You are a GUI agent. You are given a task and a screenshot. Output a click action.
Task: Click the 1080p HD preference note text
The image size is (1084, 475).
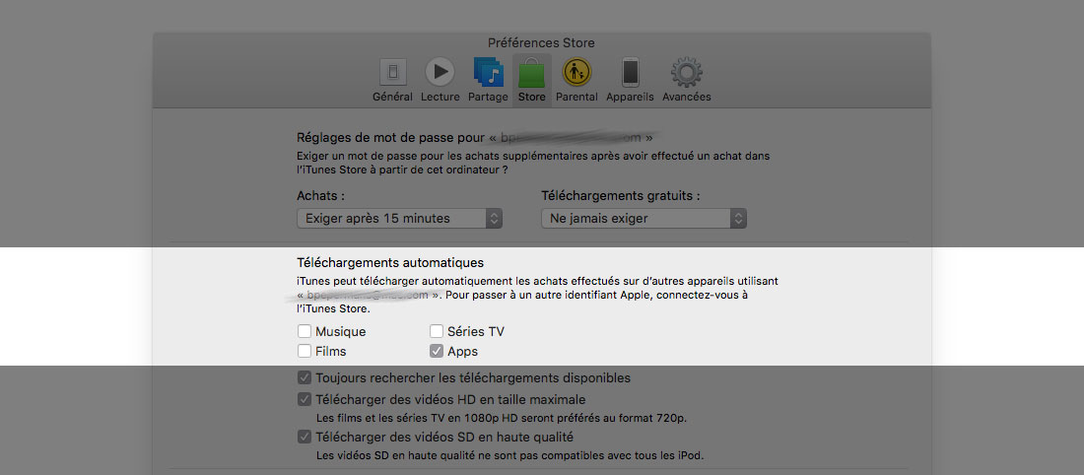click(x=502, y=418)
